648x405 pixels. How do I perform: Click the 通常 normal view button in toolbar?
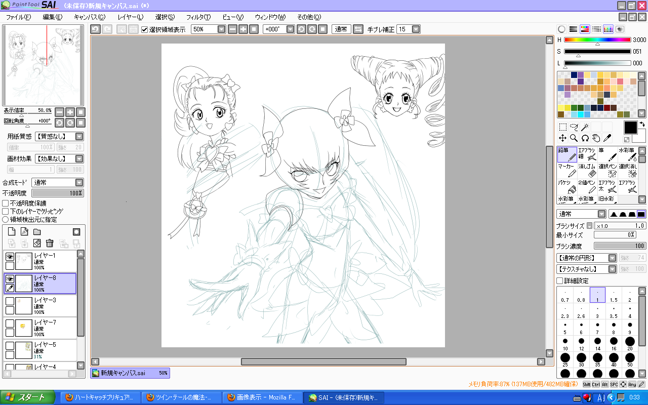tap(341, 29)
